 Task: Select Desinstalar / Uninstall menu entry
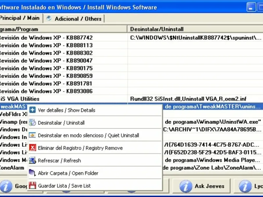click(x=95, y=122)
